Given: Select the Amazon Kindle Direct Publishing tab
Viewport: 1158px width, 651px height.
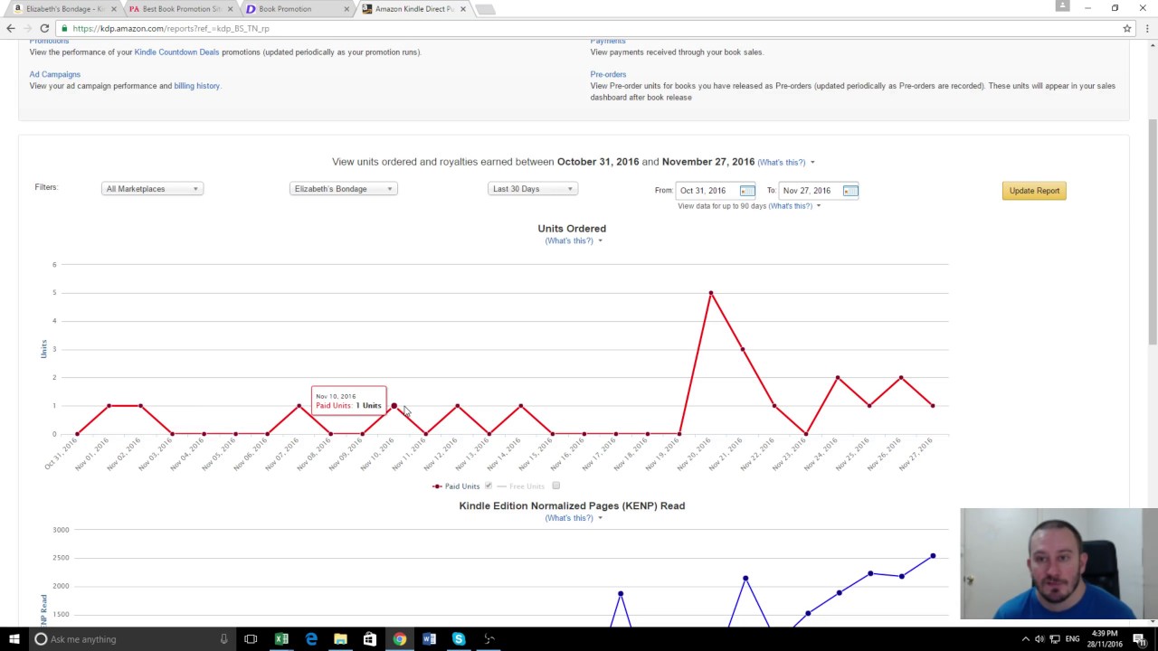Looking at the screenshot, I should pyautogui.click(x=412, y=9).
